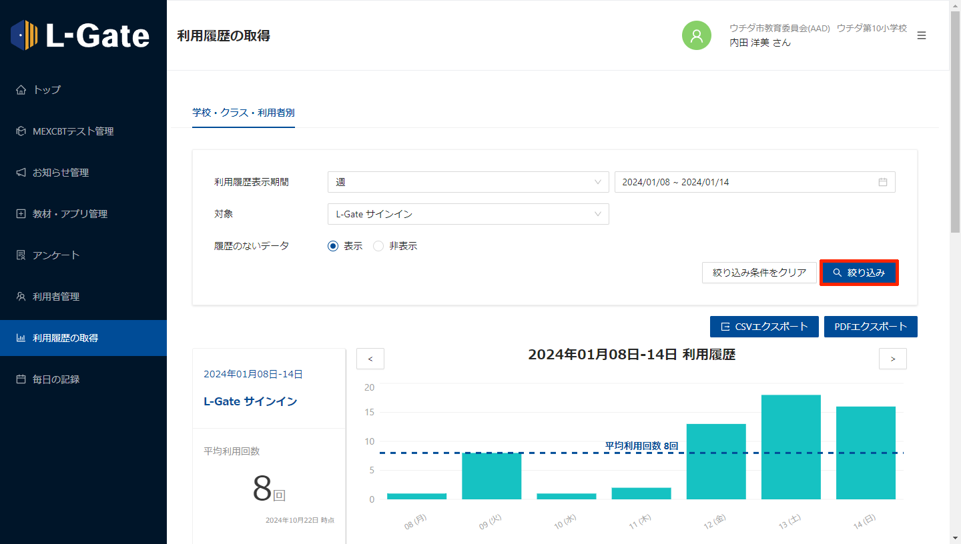Click the 13 (土) bar in the chart
The width and height of the screenshot is (961, 544).
click(791, 447)
